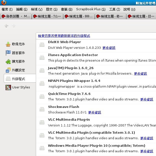The width and height of the screenshot is (156, 156).
Task: Click 更多資訊 link for Java Plug-in
Action: (140, 74)
